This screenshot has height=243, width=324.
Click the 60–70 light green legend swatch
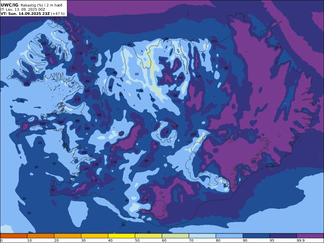(x=175, y=236)
